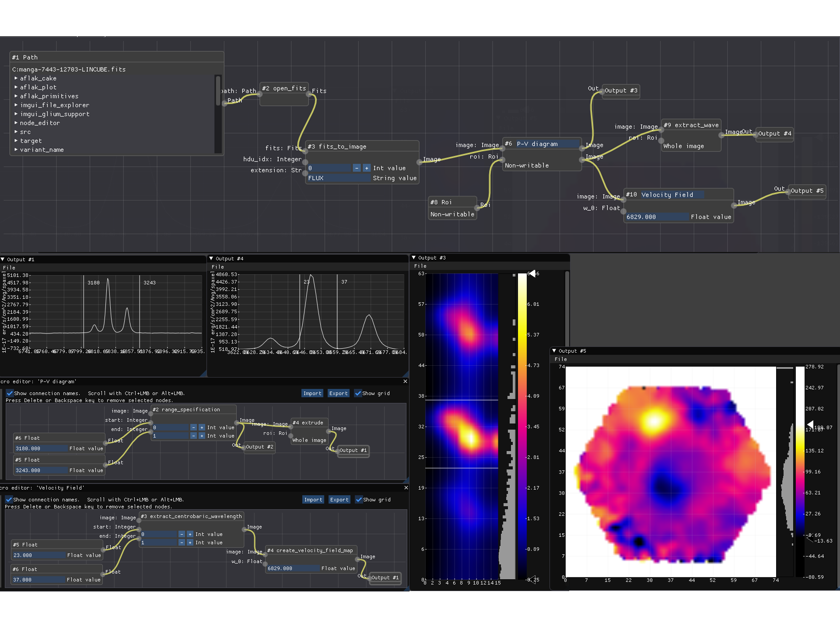Click minus stepper on hdu_idx Int value
Image resolution: width=840 pixels, height=630 pixels.
pos(357,168)
